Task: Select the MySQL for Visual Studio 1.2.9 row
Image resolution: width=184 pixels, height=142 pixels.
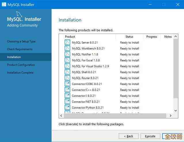Action: coord(90,66)
